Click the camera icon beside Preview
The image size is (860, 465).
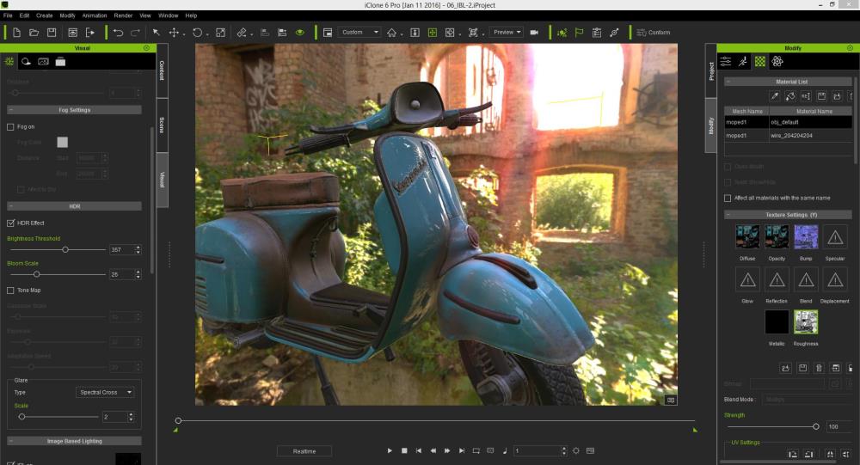coord(534,33)
